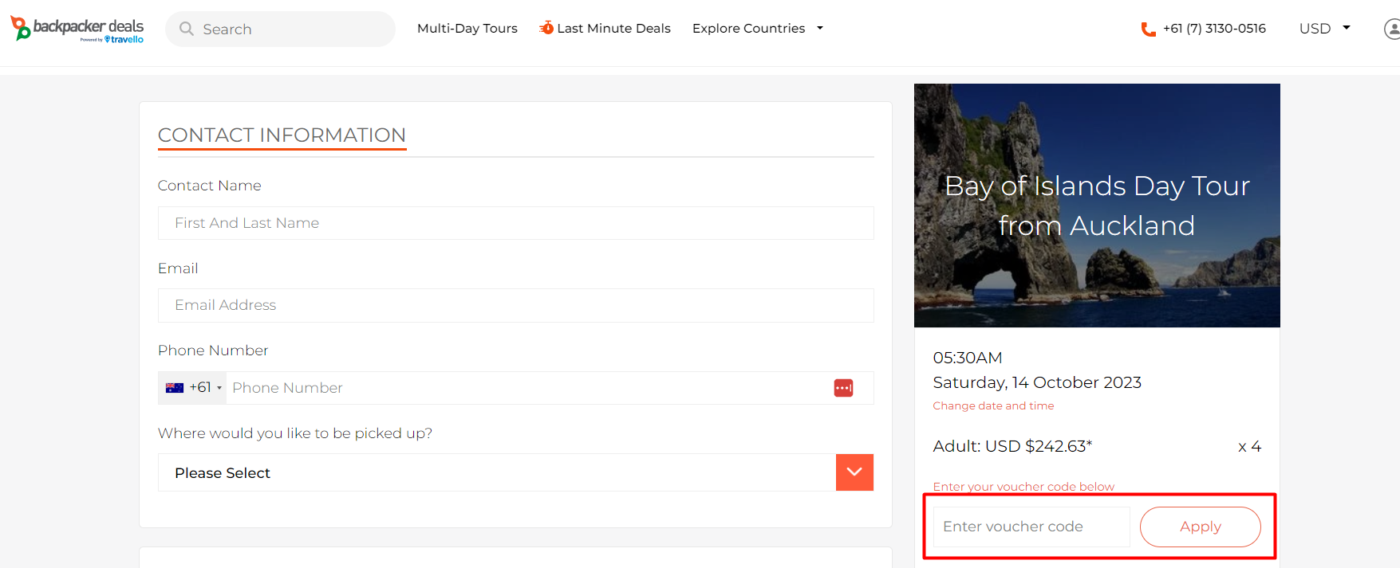Open the +61 country code dropdown
The image size is (1400, 568).
coord(192,388)
